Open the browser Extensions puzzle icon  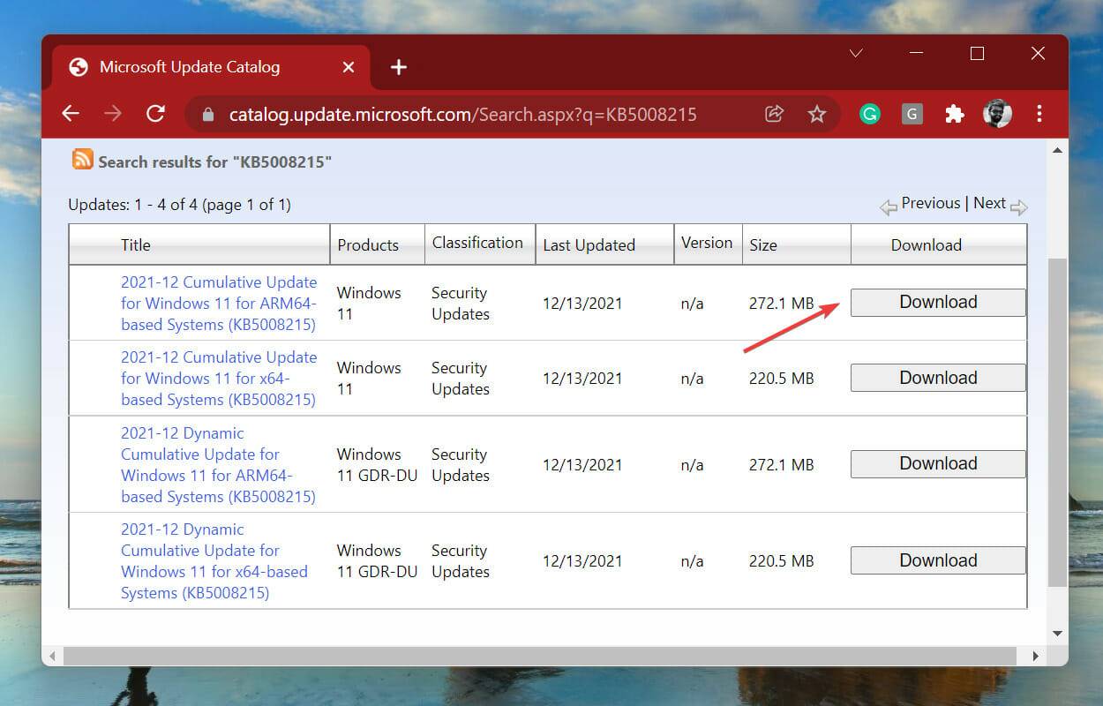point(954,113)
